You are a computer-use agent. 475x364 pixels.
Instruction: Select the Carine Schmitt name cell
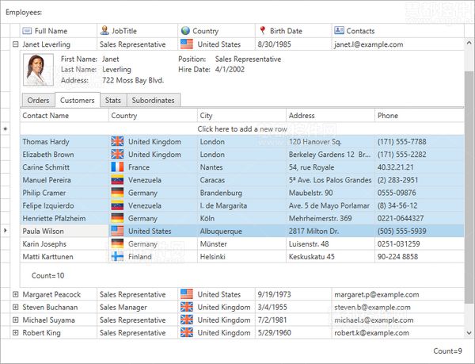pos(64,167)
